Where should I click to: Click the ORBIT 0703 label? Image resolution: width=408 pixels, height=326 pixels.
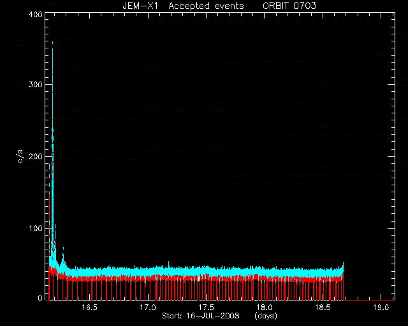coord(289,6)
